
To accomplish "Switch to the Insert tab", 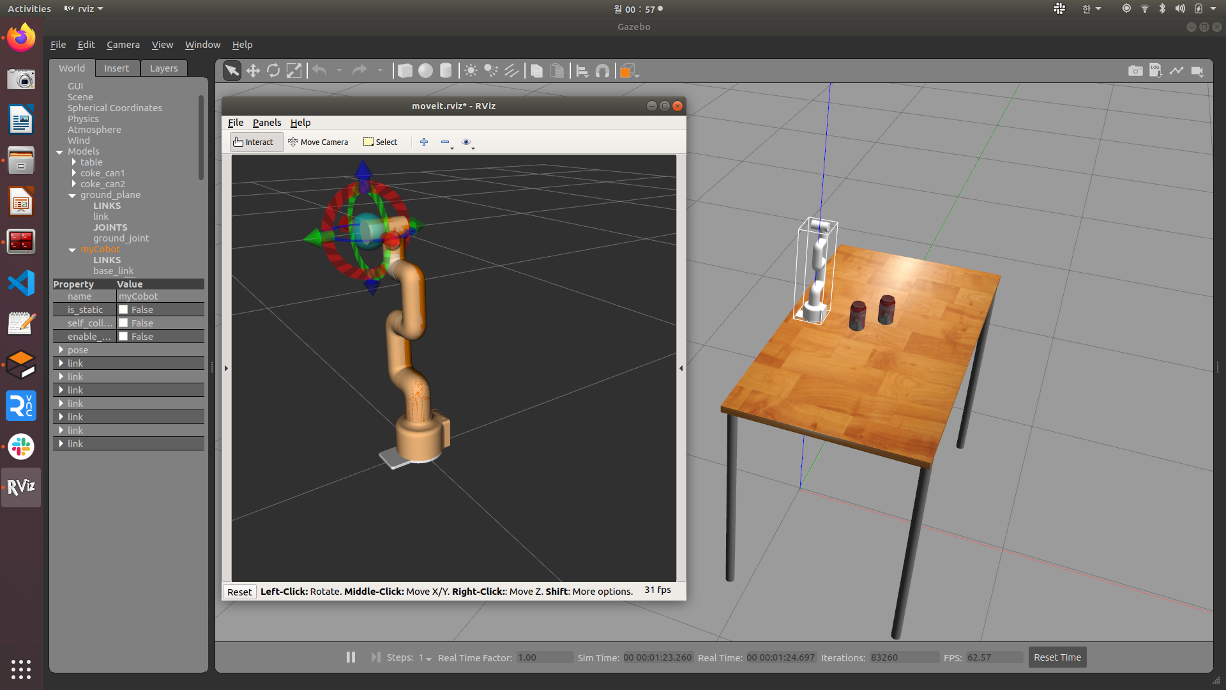I will point(117,68).
